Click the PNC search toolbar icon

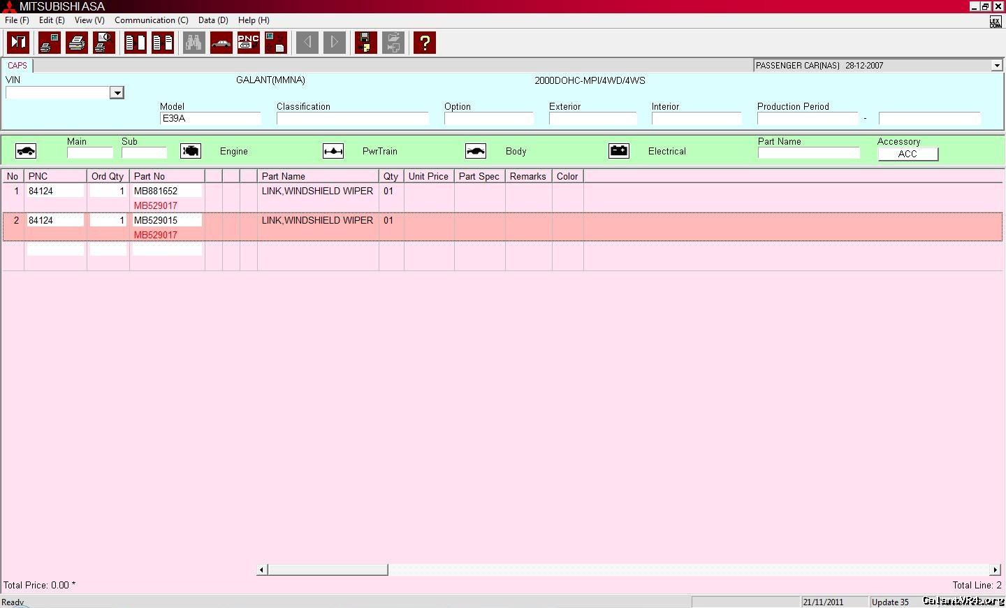(x=248, y=43)
